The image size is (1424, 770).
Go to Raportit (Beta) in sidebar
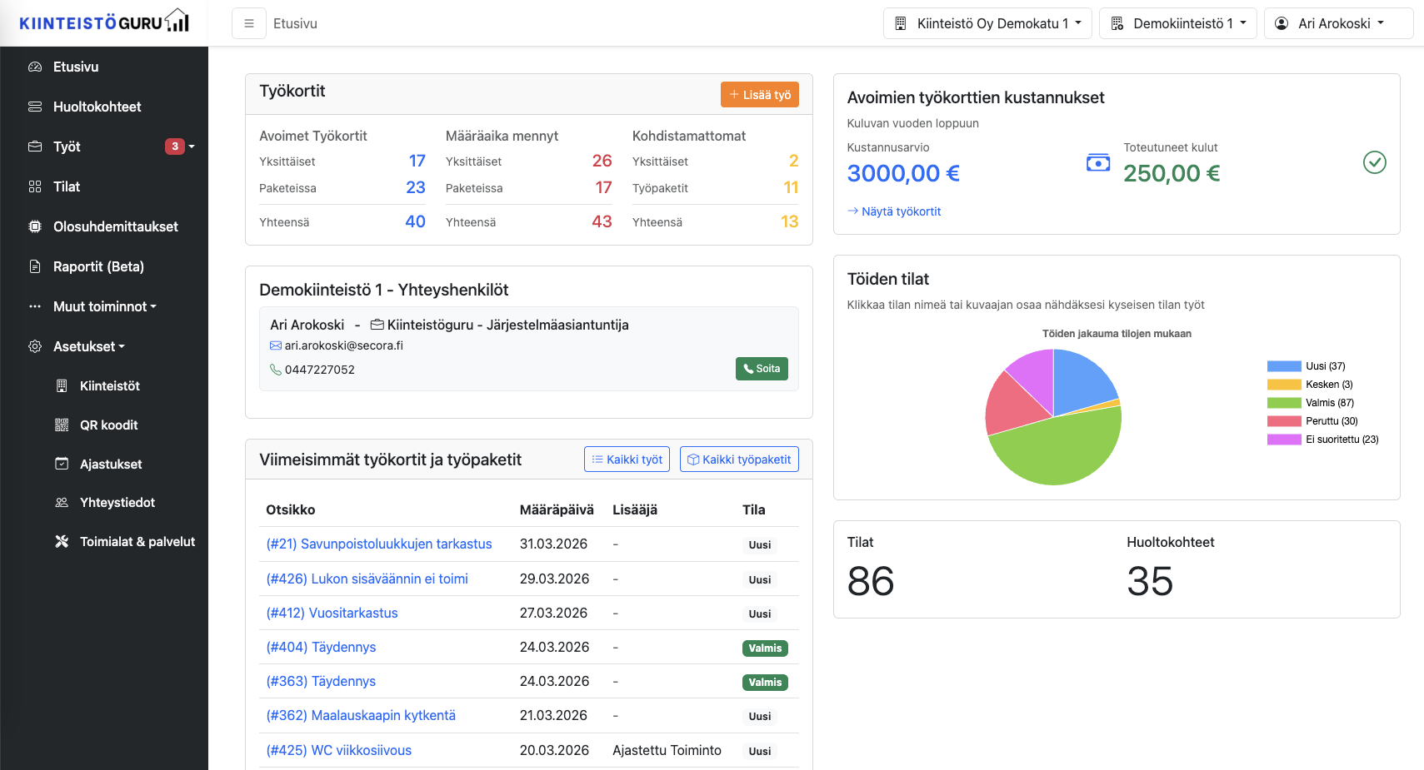click(98, 266)
